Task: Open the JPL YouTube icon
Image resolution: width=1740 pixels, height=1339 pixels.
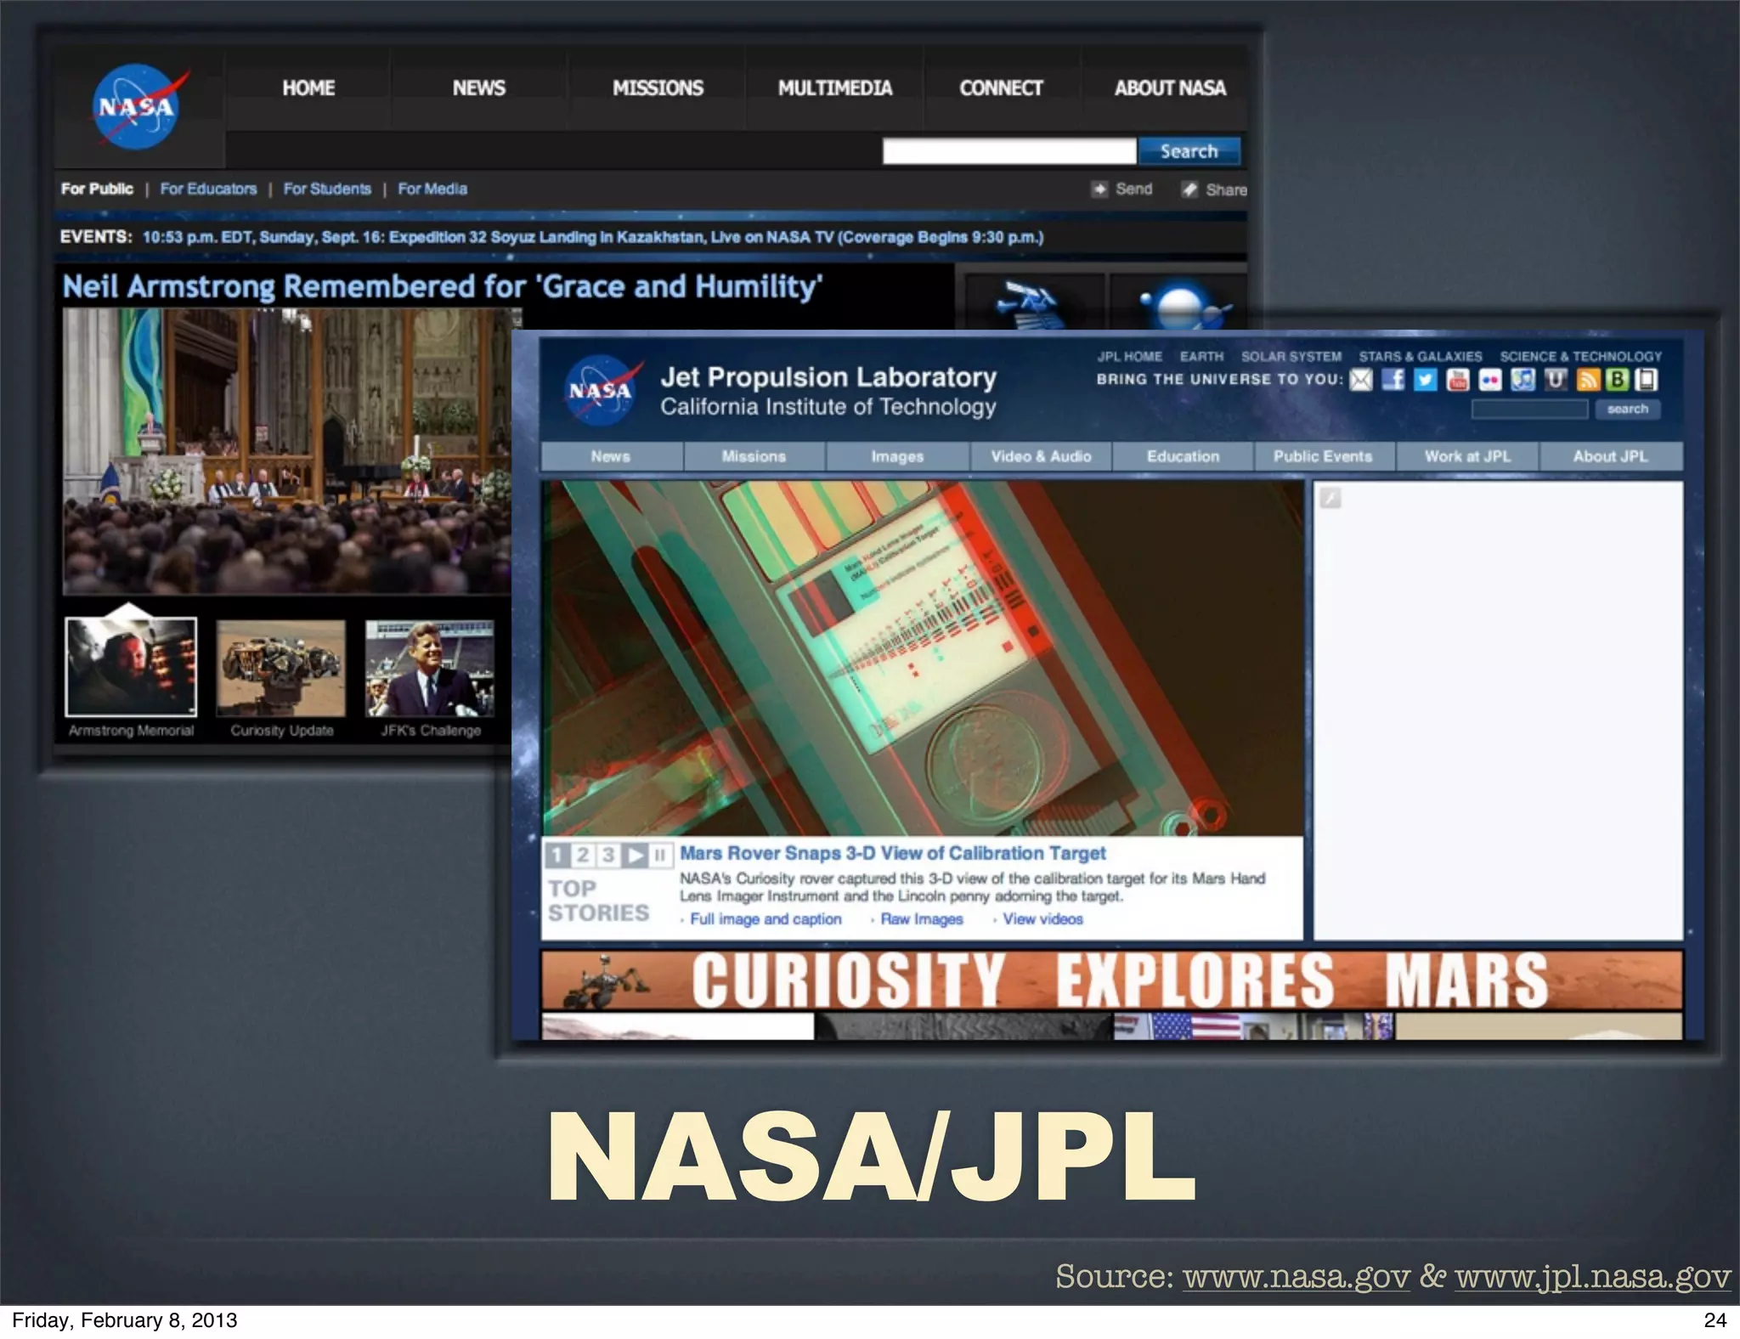Action: point(1458,380)
